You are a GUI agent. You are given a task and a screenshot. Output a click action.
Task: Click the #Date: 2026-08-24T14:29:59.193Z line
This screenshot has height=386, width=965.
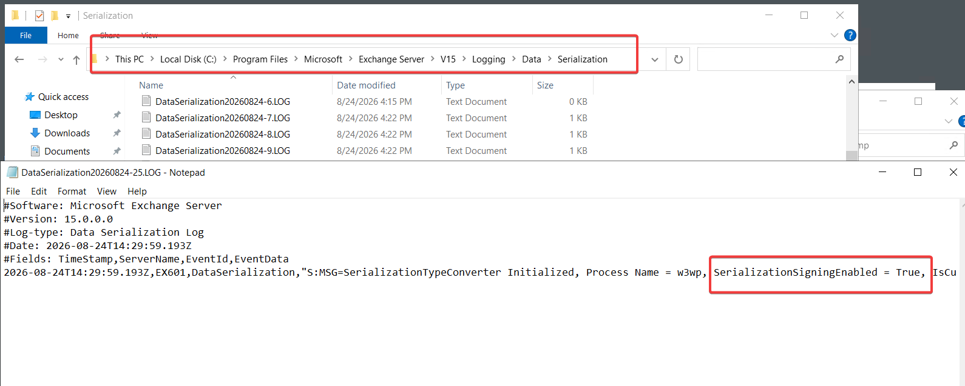(98, 246)
